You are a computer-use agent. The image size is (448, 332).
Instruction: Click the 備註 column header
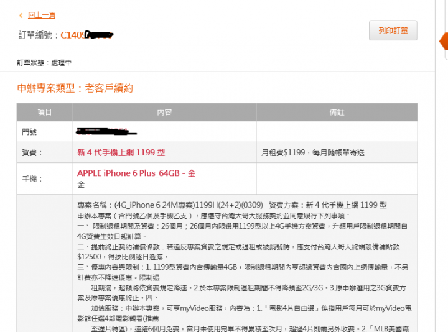[x=337, y=112]
